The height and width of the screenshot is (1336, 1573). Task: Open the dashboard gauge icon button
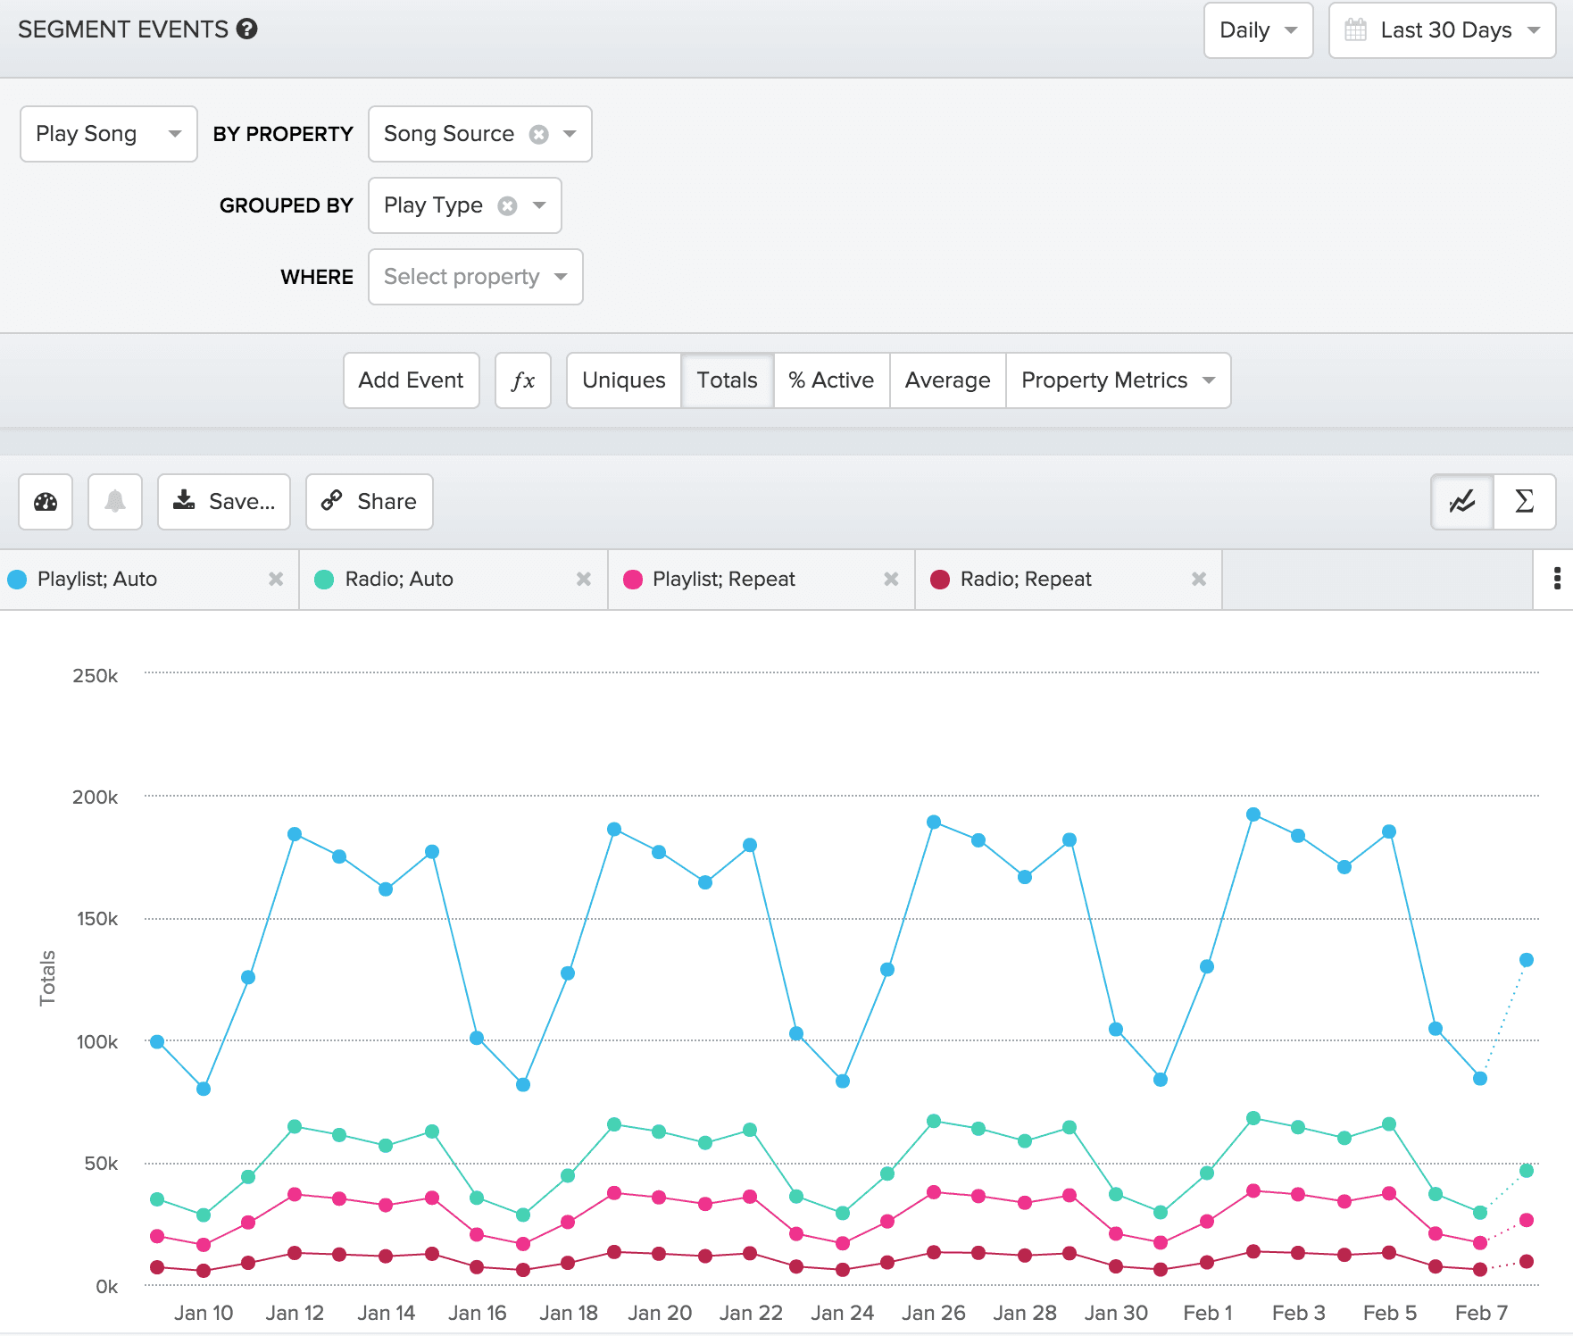click(x=46, y=502)
